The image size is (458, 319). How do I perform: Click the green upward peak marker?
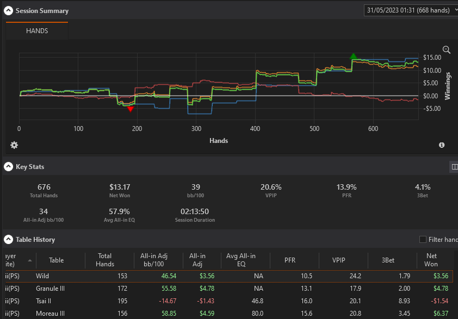[x=354, y=56]
